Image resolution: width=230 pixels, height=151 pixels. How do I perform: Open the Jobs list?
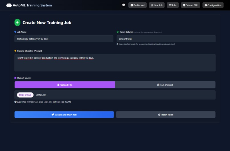173,5
